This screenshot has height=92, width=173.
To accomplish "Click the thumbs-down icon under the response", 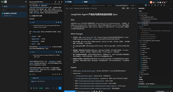I will tap(55, 74).
